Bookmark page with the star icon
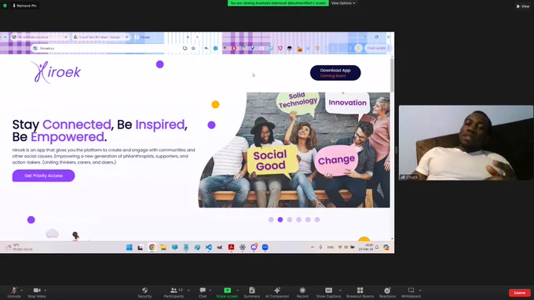Image resolution: width=534 pixels, height=300 pixels. point(193,49)
